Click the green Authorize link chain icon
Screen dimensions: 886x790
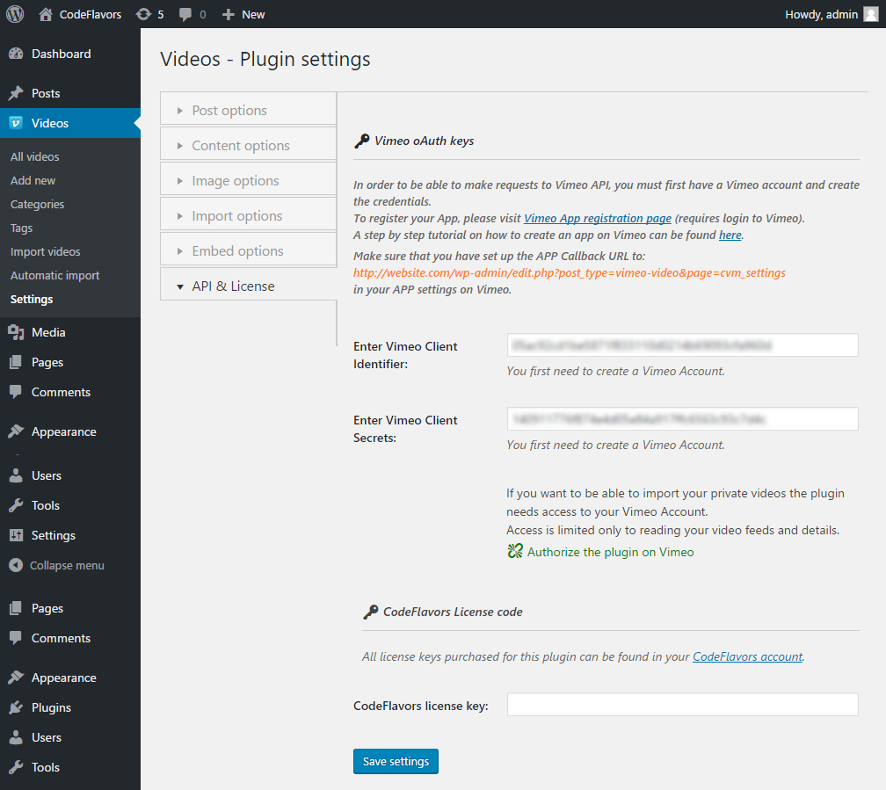point(515,551)
